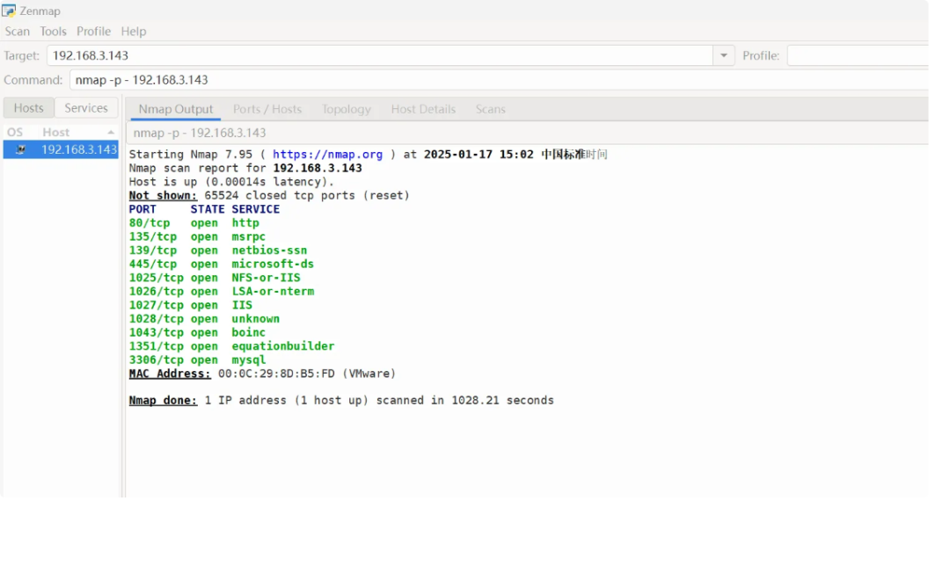This screenshot has height=581, width=950.
Task: Click the boinc service name
Action: pyautogui.click(x=248, y=332)
